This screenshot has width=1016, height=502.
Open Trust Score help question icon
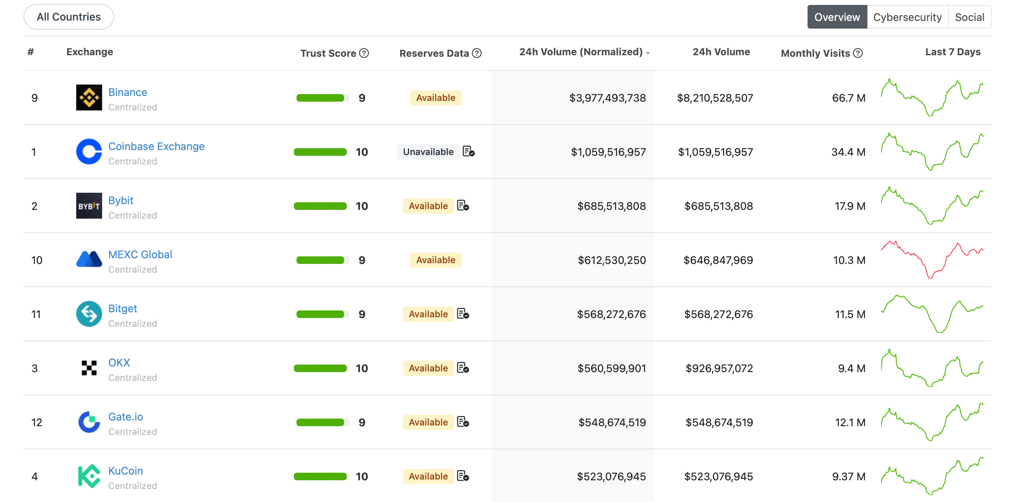click(364, 53)
